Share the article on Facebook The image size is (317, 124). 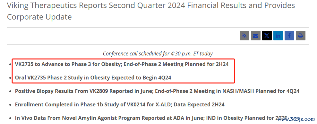pyautogui.click(x=289, y=36)
